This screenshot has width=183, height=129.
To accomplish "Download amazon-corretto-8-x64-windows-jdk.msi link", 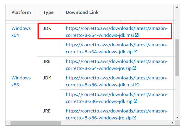I will click(117, 32).
